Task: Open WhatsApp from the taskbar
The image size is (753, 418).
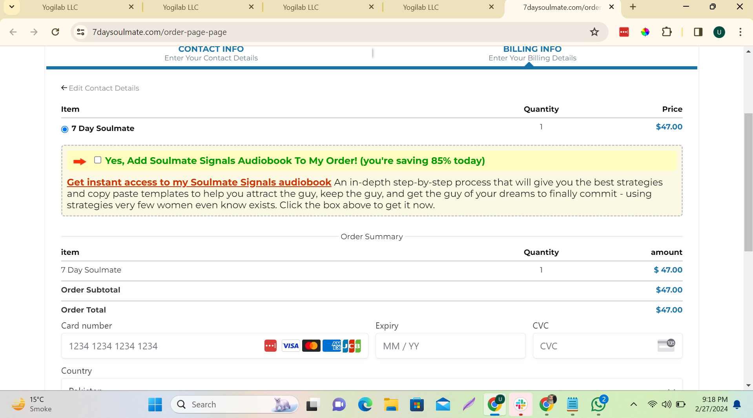Action: 598,404
